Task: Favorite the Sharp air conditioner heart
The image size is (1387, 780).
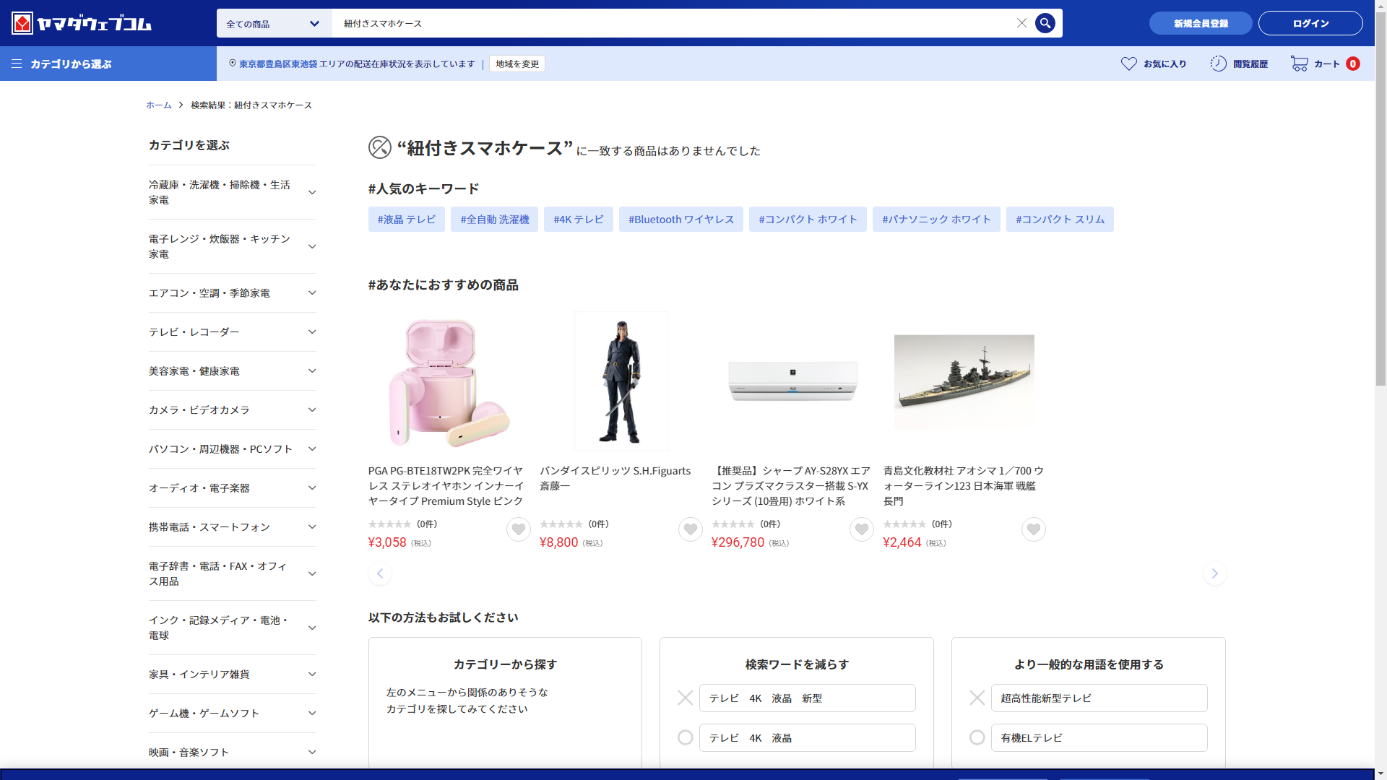Action: [x=861, y=529]
